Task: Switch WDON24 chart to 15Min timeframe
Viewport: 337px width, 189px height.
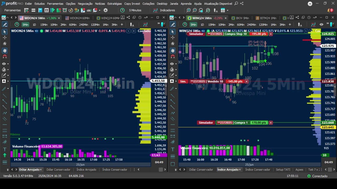Action: pos(44,24)
